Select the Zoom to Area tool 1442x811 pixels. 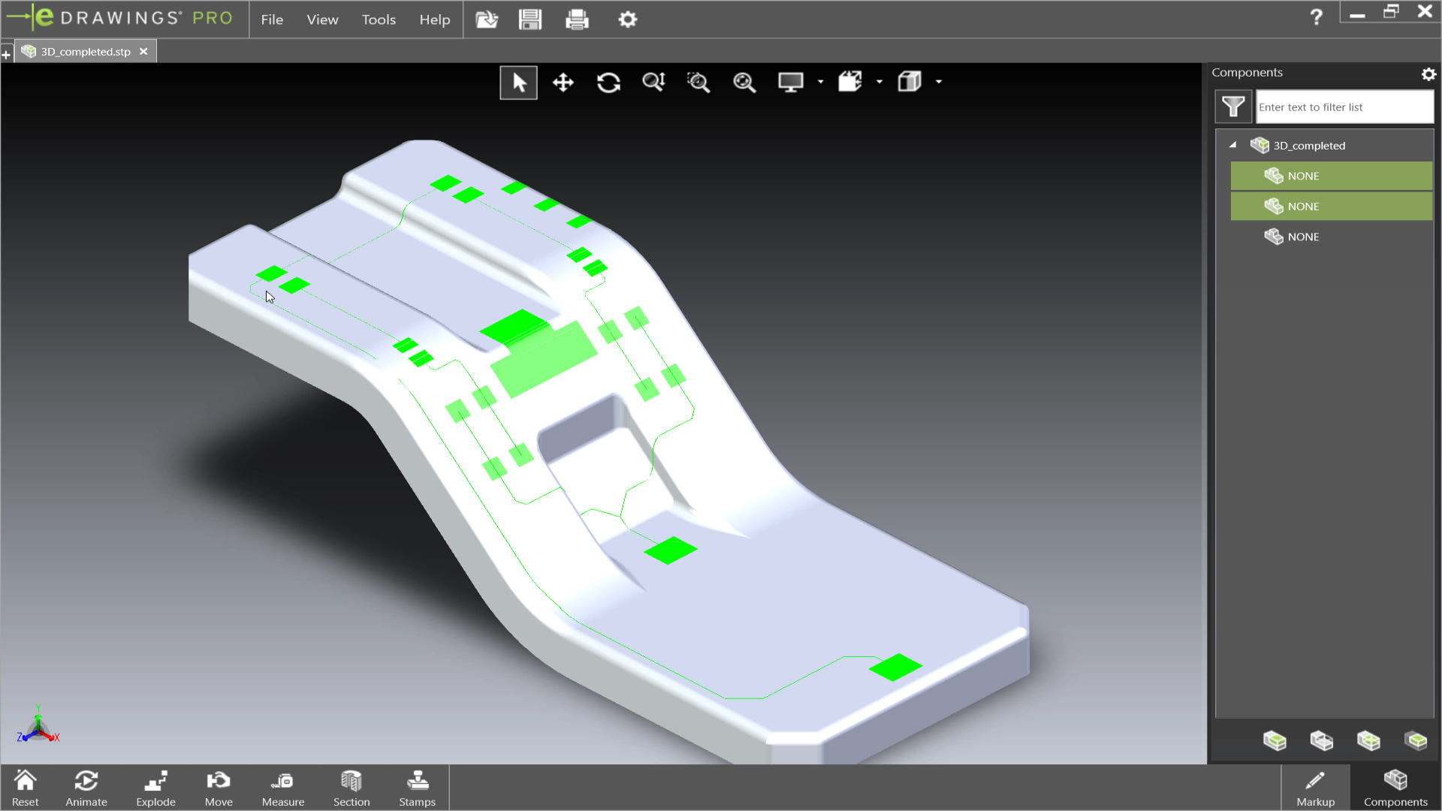pyautogui.click(x=698, y=82)
